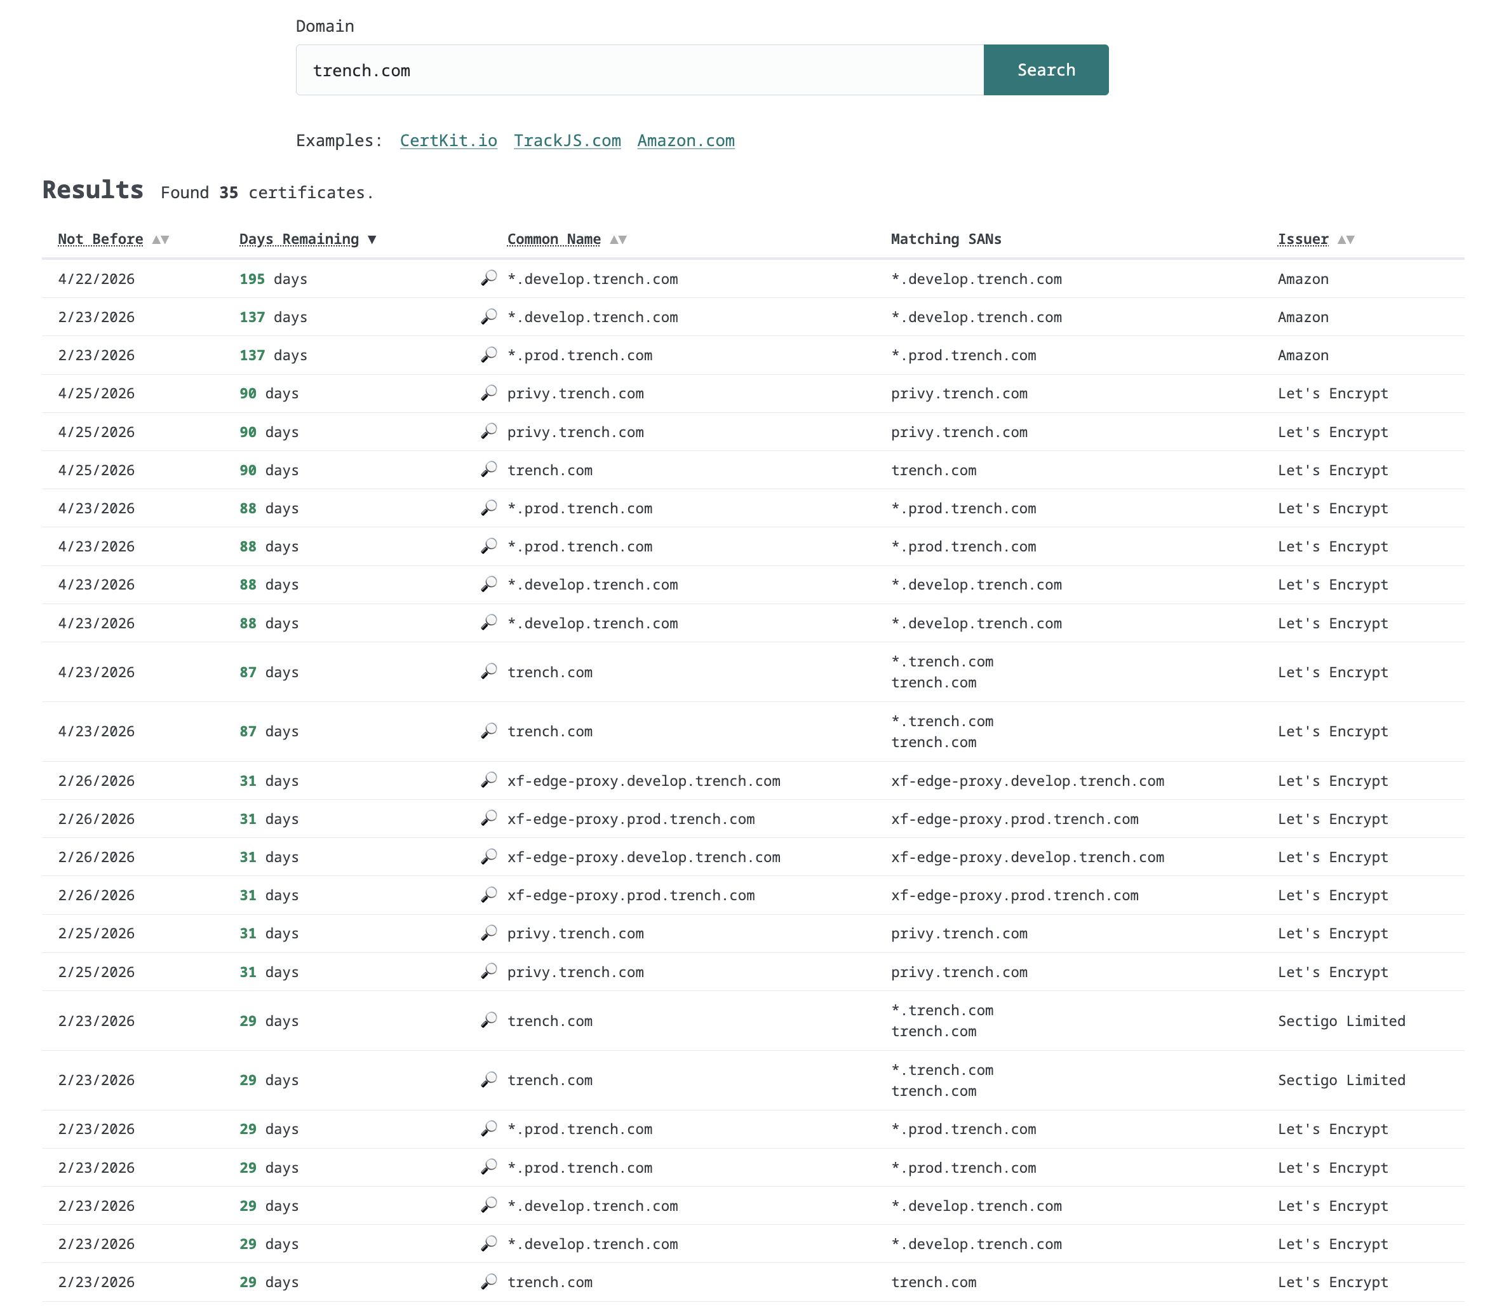
Task: Open magnifier for *.prod.trench.com Amazon certificate
Action: [488, 355]
